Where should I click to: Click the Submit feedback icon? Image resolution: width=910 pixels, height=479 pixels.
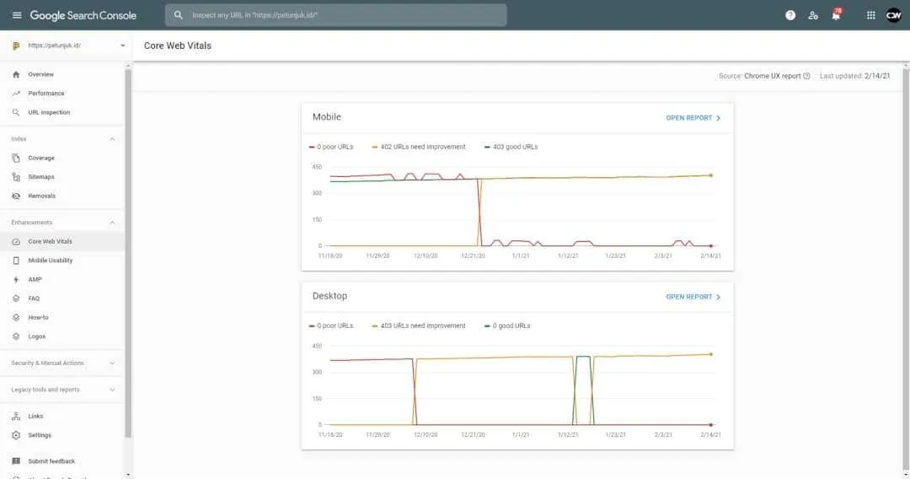(x=16, y=461)
